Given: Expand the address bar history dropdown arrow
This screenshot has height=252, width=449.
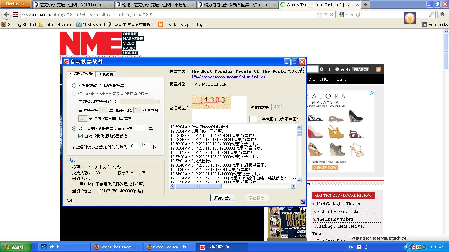Looking at the screenshot, I should [x=326, y=14].
